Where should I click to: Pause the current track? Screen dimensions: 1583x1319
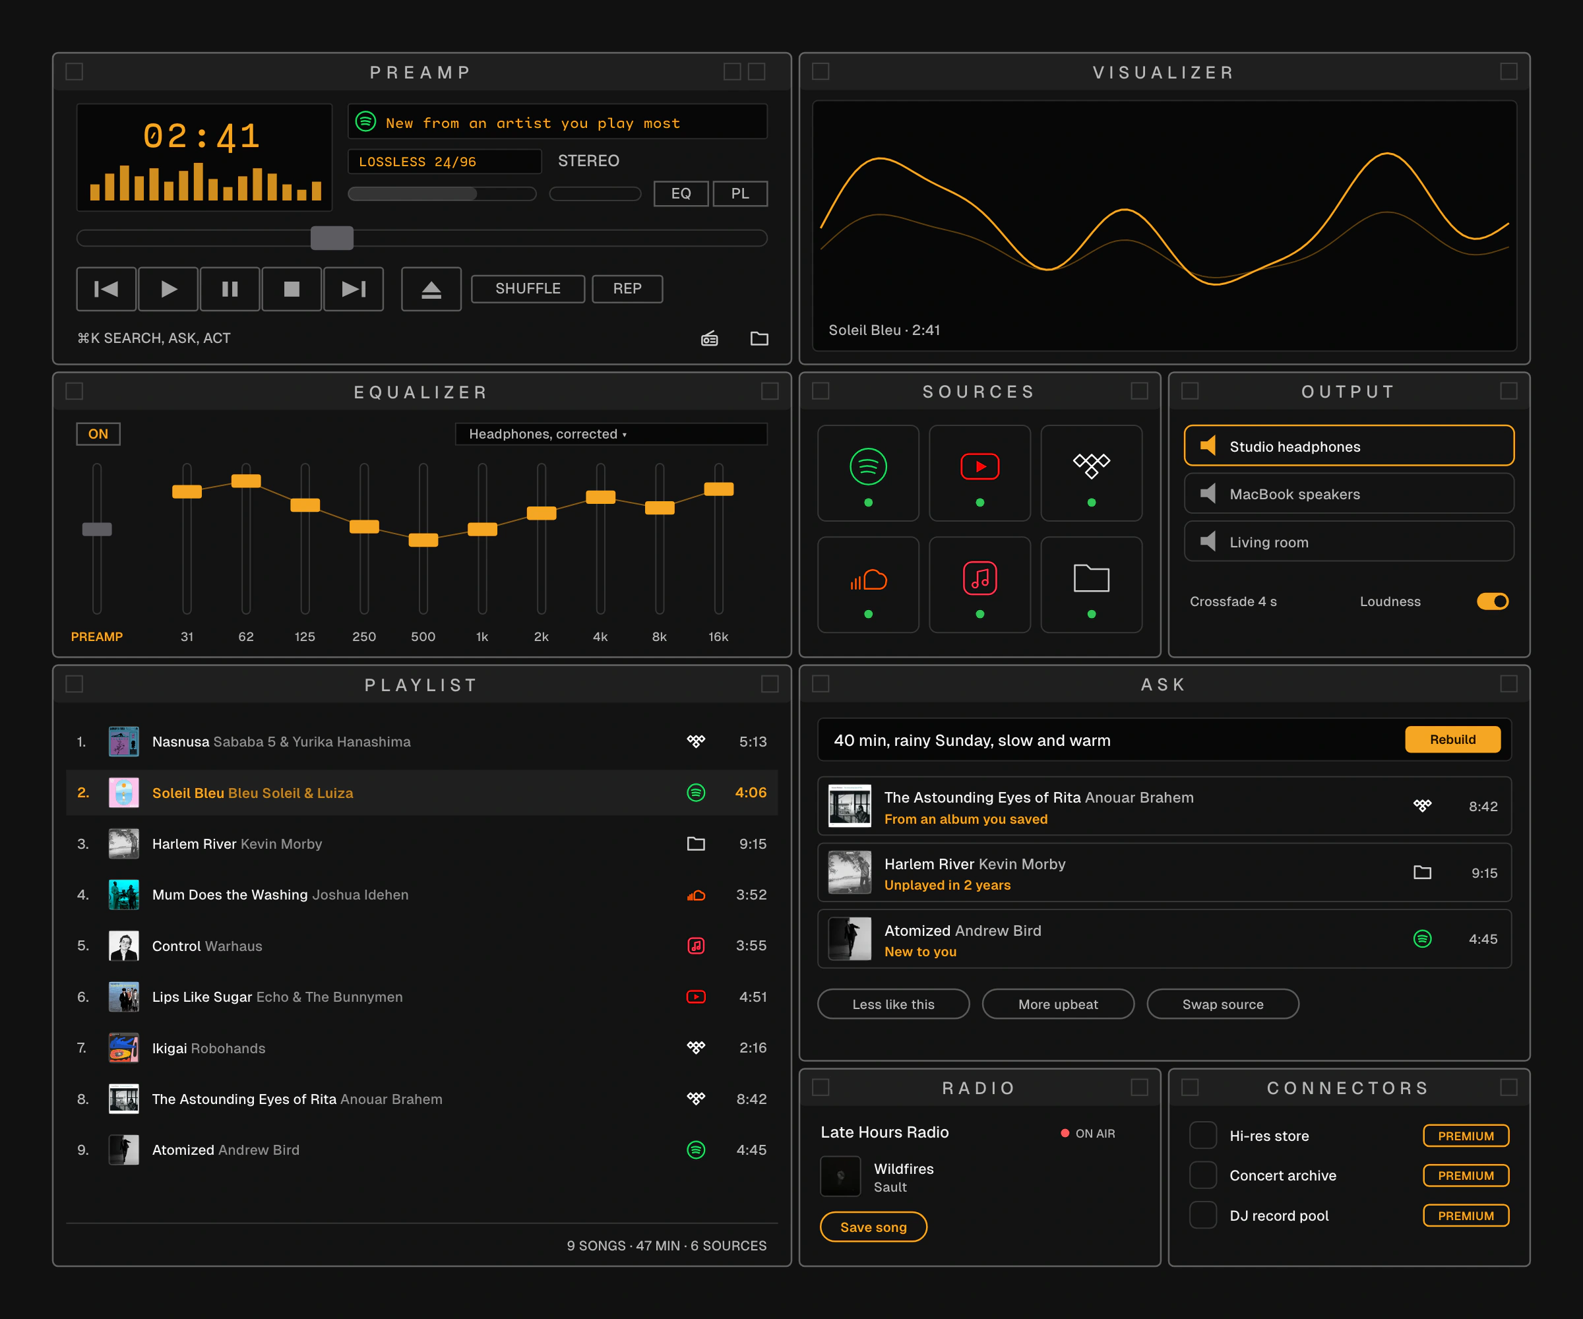(230, 289)
